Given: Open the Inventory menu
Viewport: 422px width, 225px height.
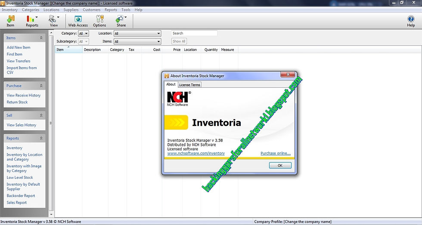Looking at the screenshot, I should [9, 9].
